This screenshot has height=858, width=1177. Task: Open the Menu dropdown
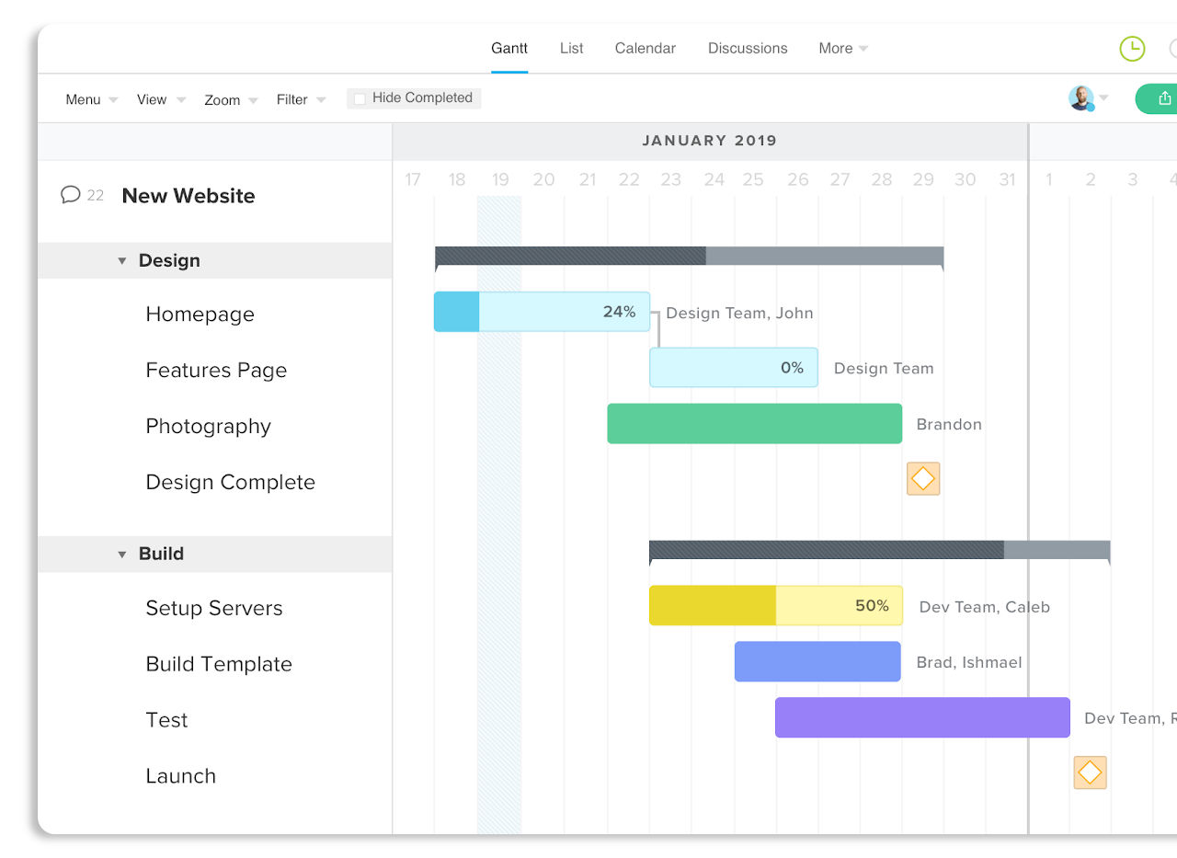tap(92, 99)
